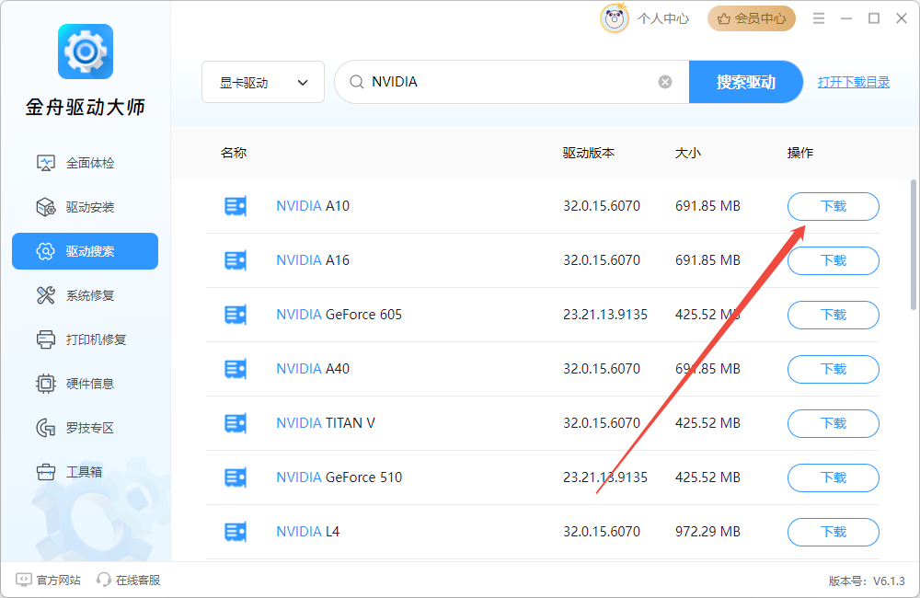Select the NVIDIA A16 name text
The height and width of the screenshot is (598, 920).
click(x=313, y=260)
